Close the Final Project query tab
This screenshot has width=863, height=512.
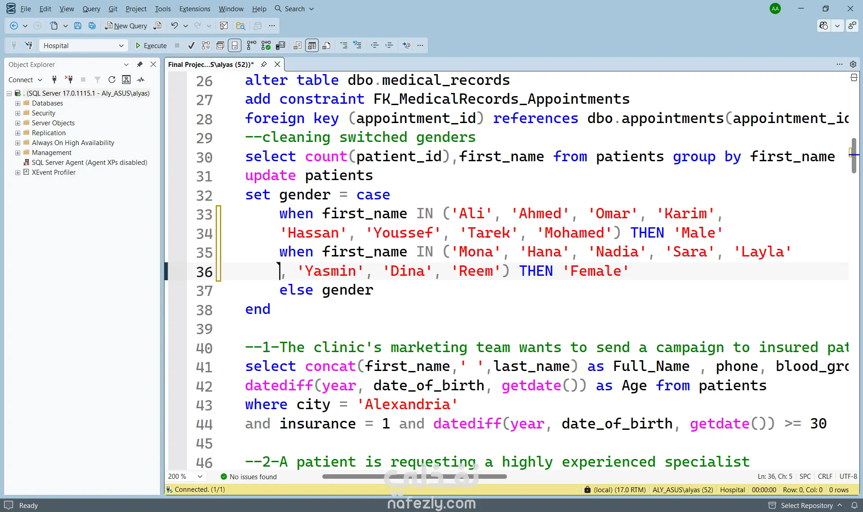[277, 64]
